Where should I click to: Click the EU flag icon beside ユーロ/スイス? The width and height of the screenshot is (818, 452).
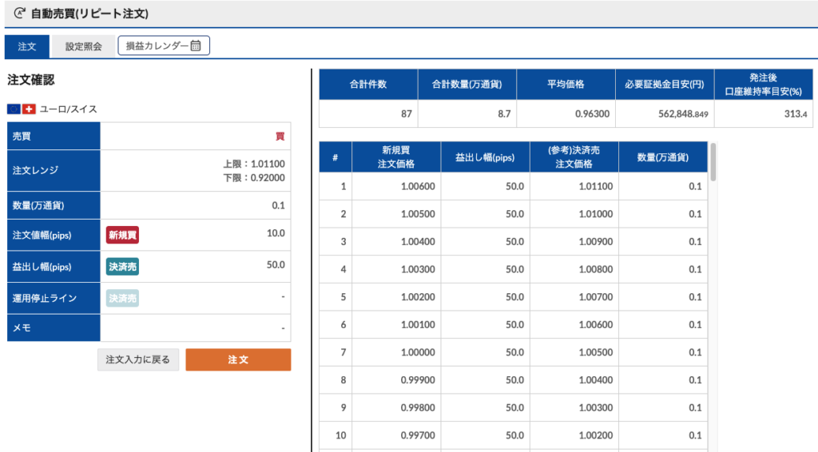[x=14, y=109]
